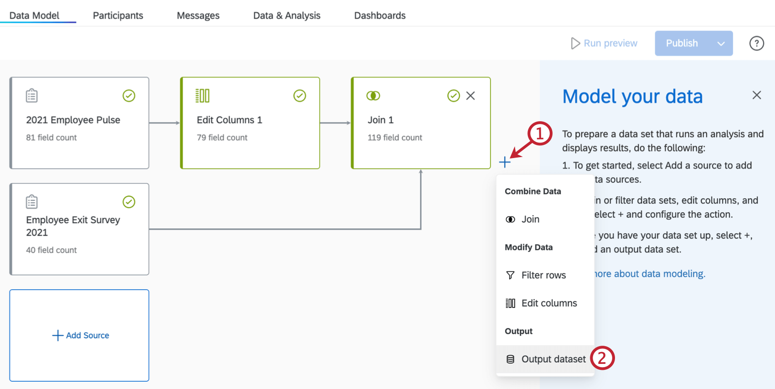Click the Output dataset database icon

511,359
